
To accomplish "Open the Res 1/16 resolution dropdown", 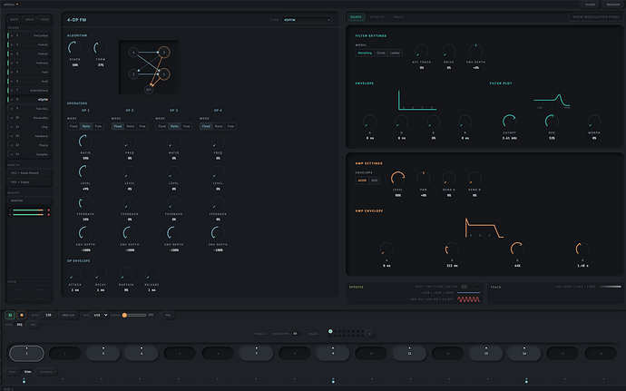I will (x=100, y=315).
